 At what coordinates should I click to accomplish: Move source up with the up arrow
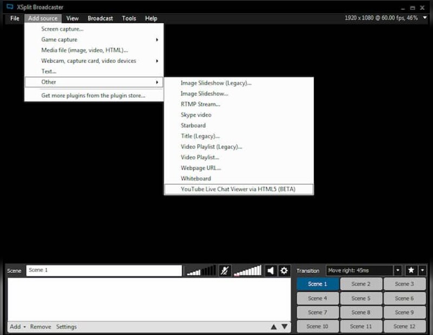pos(274,327)
